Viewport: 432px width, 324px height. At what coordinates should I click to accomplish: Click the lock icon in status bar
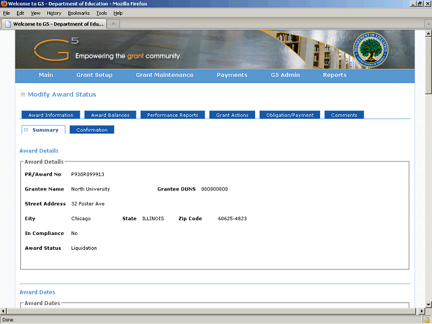pyautogui.click(x=427, y=319)
